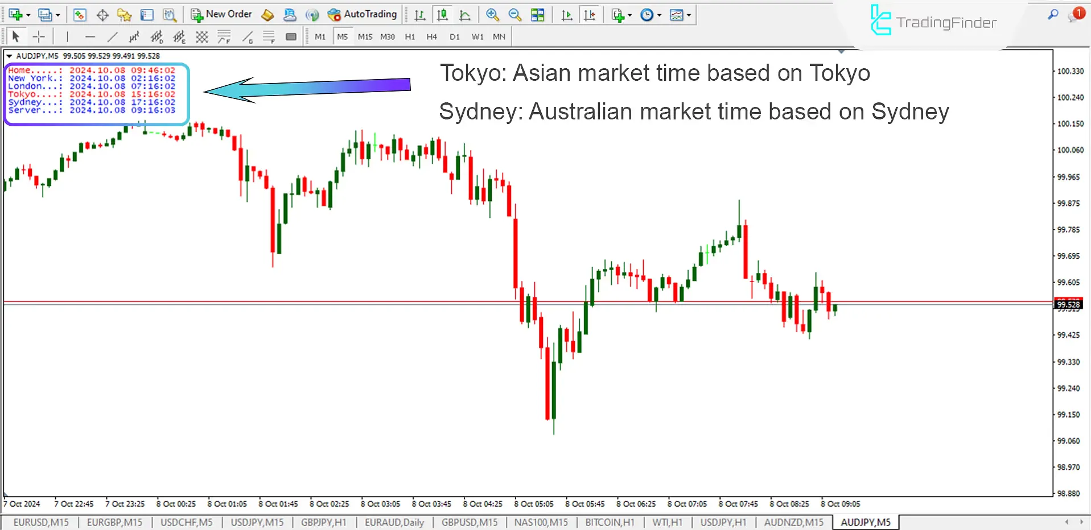Select the Crosshair tool
1091x530 pixels.
pyautogui.click(x=39, y=36)
